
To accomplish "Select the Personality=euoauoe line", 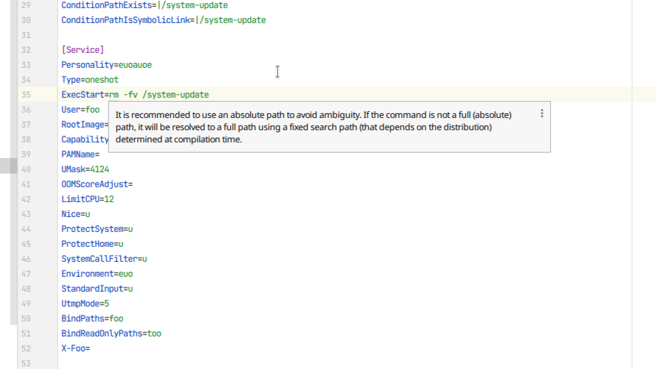I will [x=107, y=64].
